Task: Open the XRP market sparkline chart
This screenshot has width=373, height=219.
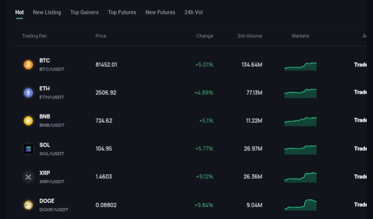Action: (x=300, y=178)
